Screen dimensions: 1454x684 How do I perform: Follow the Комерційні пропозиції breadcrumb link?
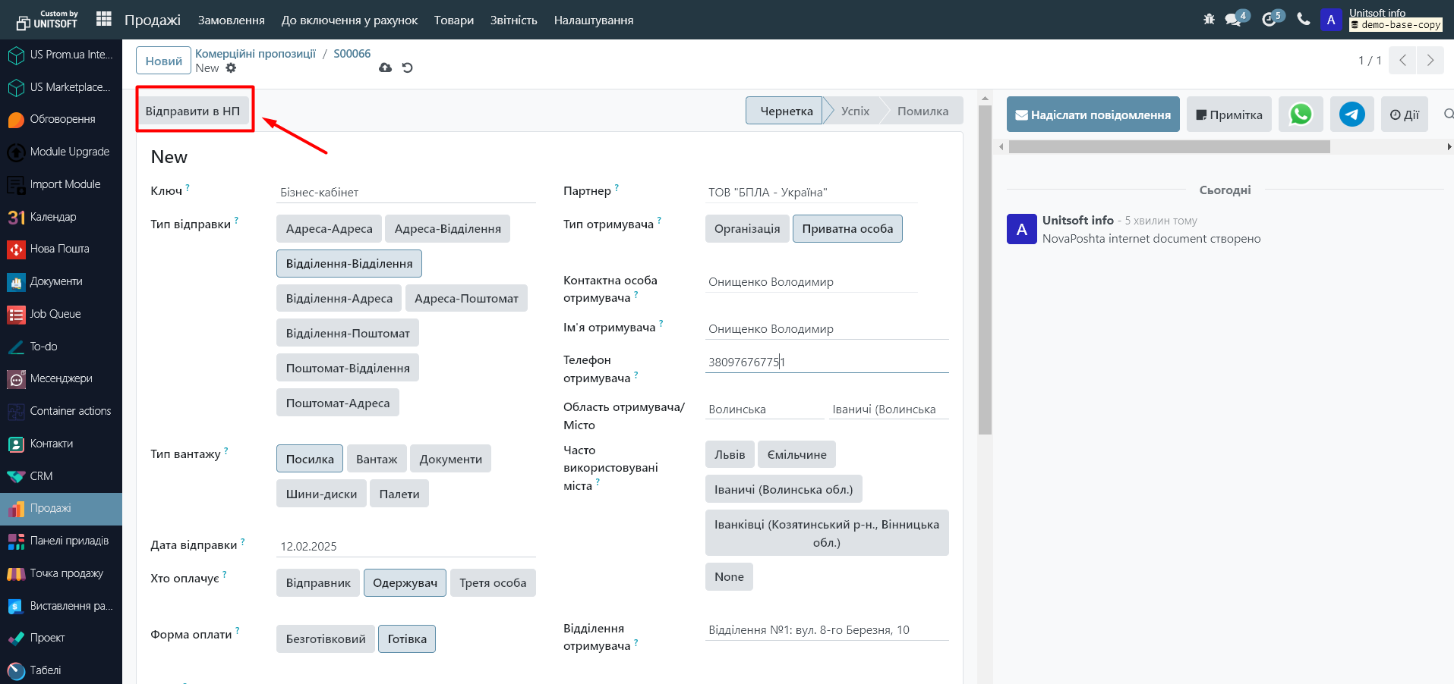[255, 54]
